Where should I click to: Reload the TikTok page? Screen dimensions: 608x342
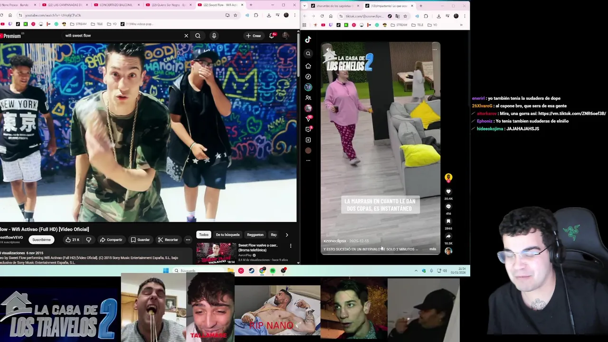[x=322, y=16]
